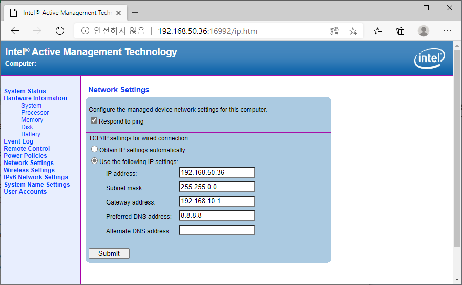Open Memory information link
Viewport: 462px width, 285px height.
[x=32, y=119]
